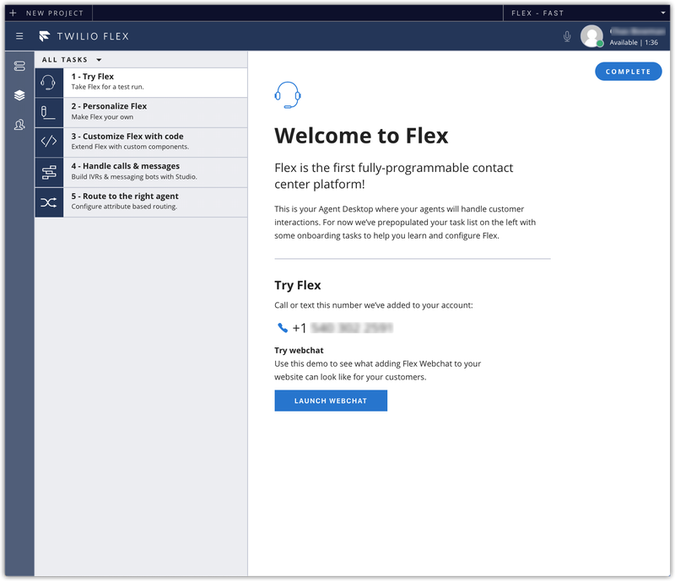Toggle the microphone icon

(x=567, y=36)
